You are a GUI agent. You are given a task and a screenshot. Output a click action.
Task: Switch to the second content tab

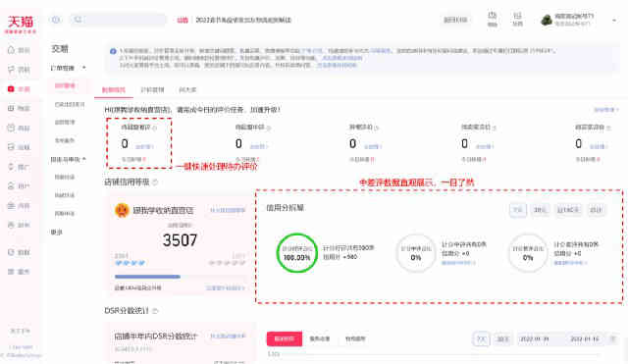[x=152, y=89]
